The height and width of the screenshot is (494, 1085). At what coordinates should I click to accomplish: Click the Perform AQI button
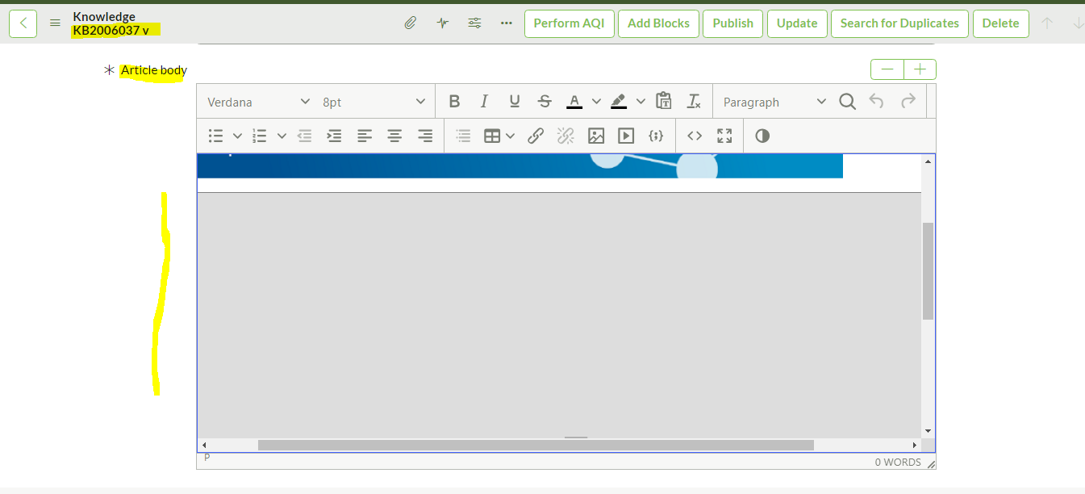pyautogui.click(x=569, y=23)
